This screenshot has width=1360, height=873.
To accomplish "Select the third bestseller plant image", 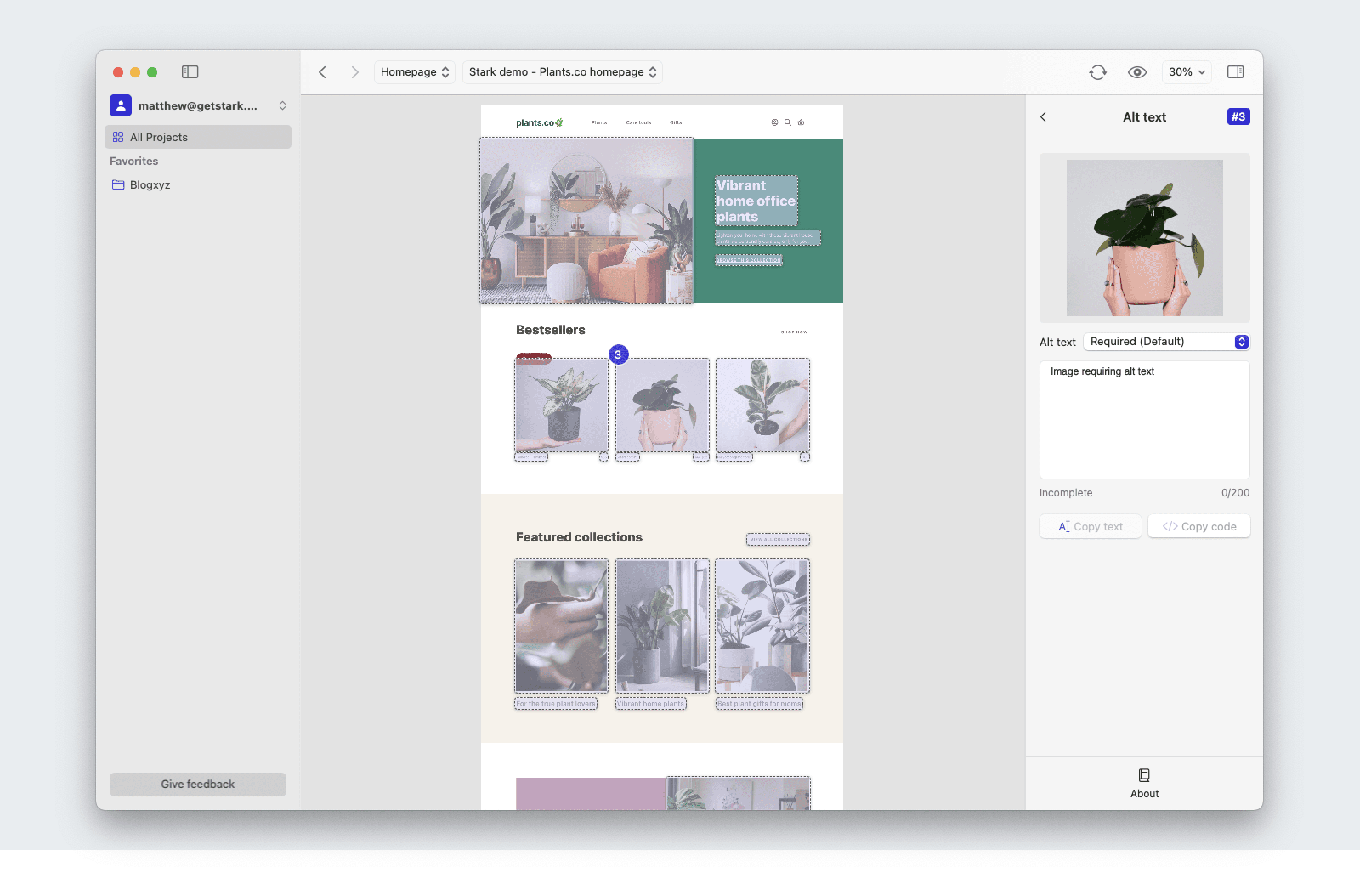I will tap(763, 405).
